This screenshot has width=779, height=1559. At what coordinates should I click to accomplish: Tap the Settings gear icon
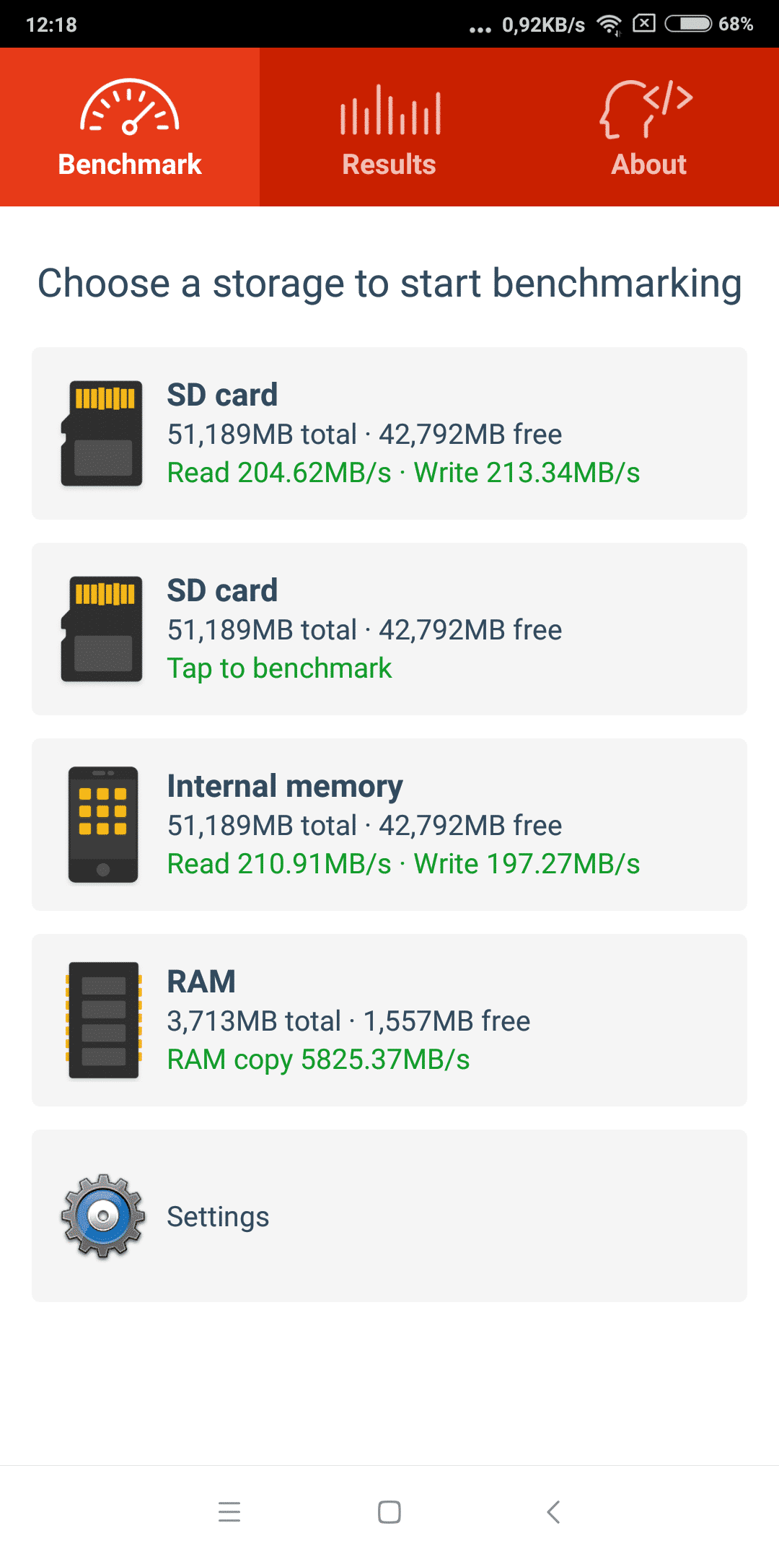pyautogui.click(x=103, y=1216)
